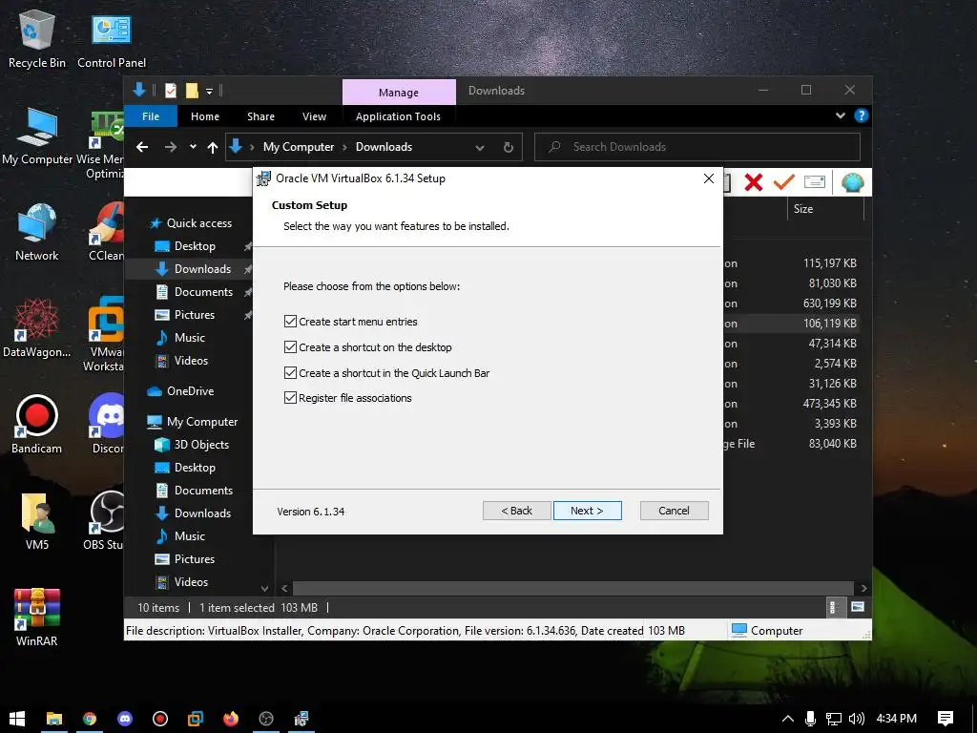
Task: Close the Oracle VM VirtualBox Setup dialog
Action: (709, 178)
